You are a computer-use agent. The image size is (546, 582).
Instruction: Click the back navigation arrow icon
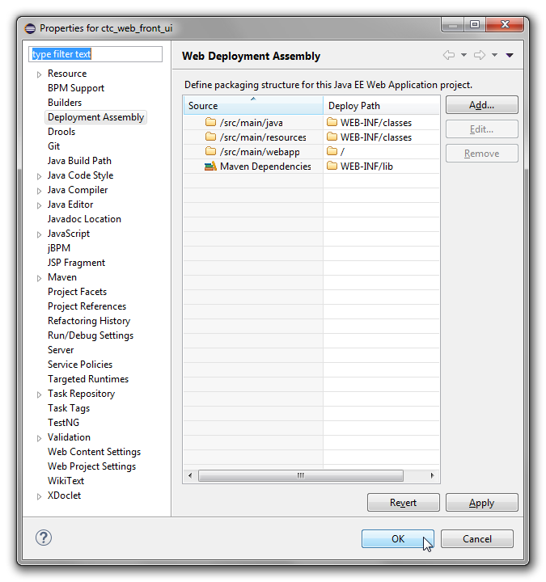pyautogui.click(x=449, y=55)
